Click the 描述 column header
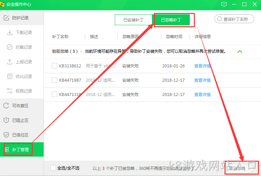This screenshot has width=261, height=176. [94, 37]
